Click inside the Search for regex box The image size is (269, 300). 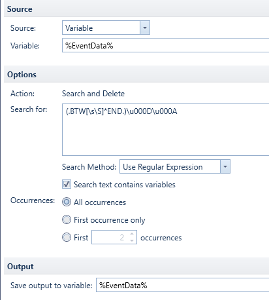166,130
